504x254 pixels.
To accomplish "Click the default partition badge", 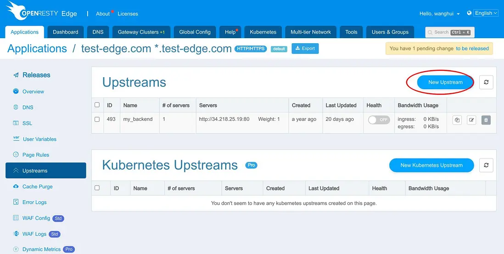I will point(279,49).
